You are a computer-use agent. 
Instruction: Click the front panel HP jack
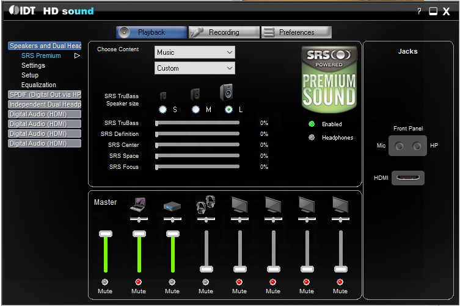[x=417, y=146]
